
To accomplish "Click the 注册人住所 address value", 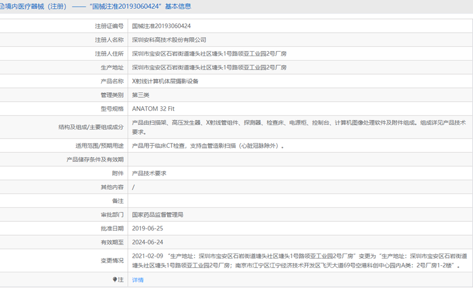I will point(209,53).
